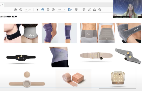Zoom in with the plus icon
The height and width of the screenshot is (91, 142).
(53, 10)
